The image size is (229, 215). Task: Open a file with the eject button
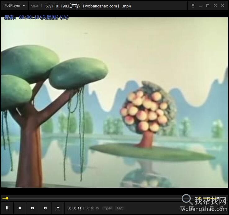coord(58,208)
